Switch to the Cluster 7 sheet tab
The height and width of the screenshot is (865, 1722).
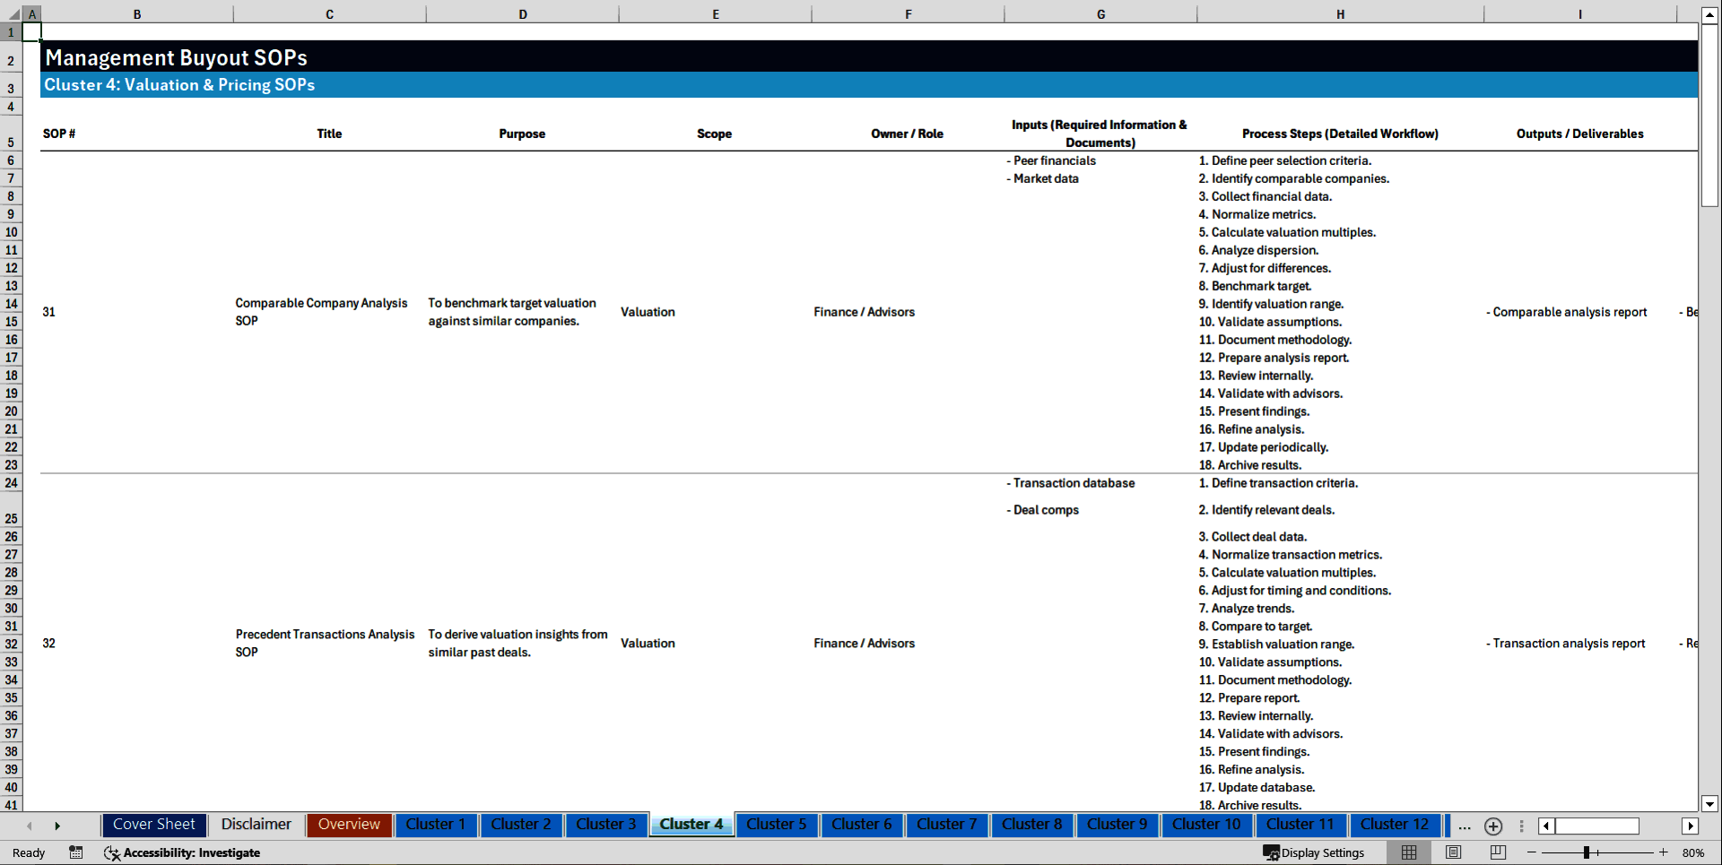[x=946, y=825]
